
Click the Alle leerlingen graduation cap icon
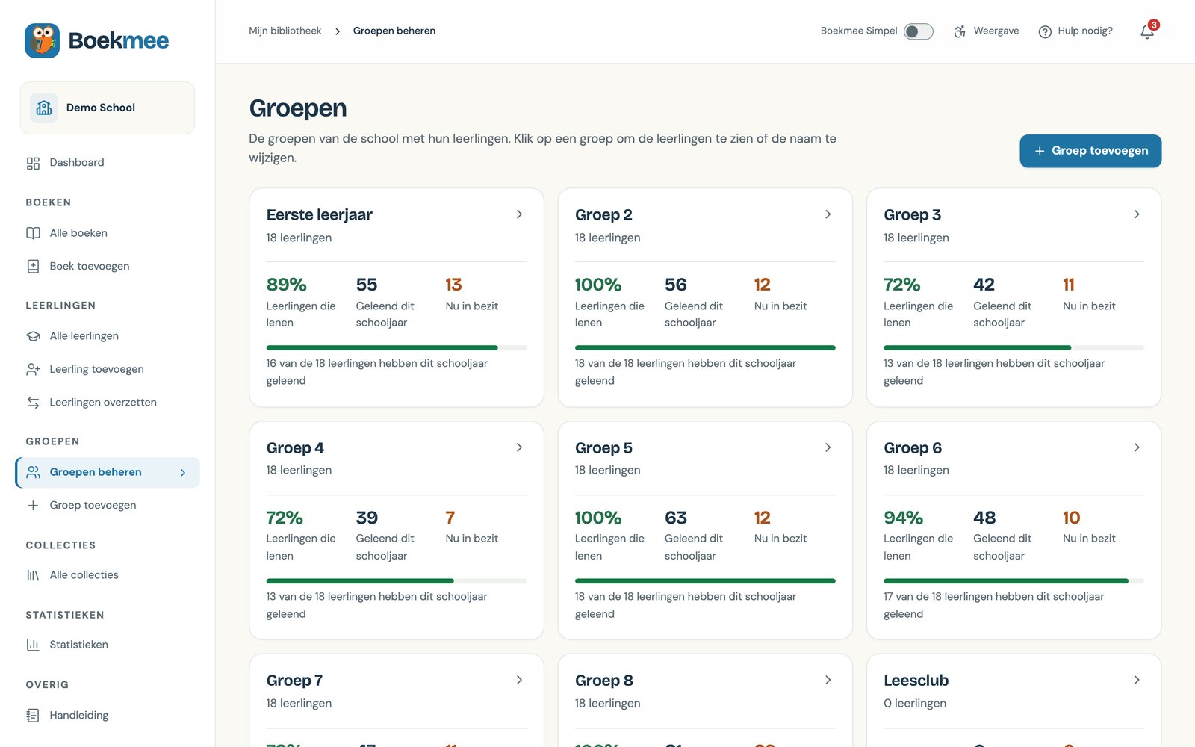click(x=33, y=336)
